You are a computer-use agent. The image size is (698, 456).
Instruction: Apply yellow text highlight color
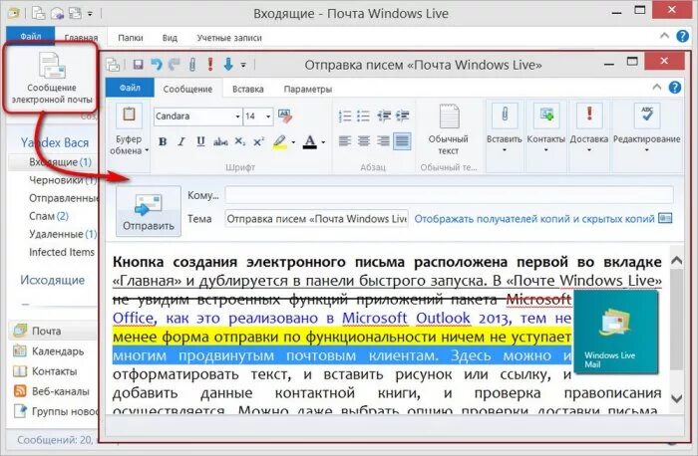[x=279, y=142]
